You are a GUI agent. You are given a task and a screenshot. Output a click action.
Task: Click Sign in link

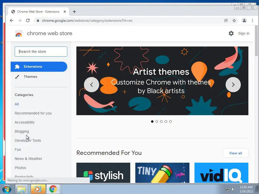tap(244, 33)
